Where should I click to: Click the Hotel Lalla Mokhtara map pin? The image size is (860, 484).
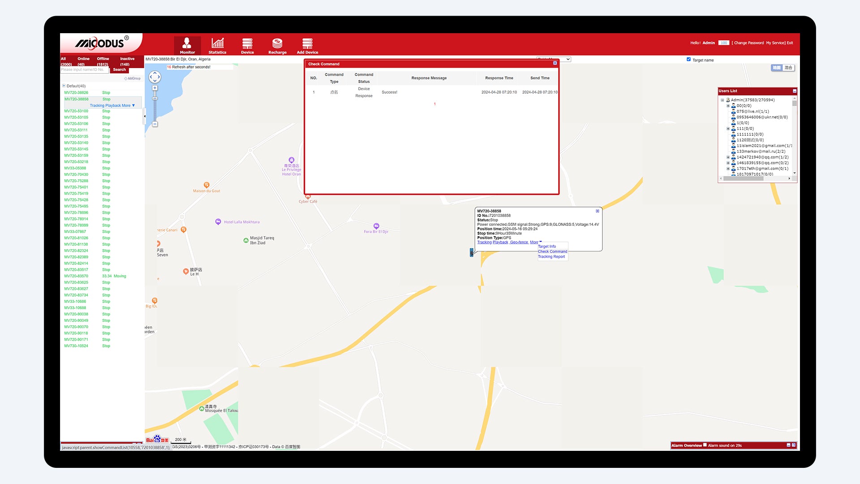218,221
